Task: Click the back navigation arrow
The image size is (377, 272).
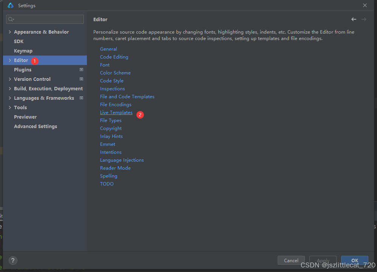Action: [x=354, y=19]
